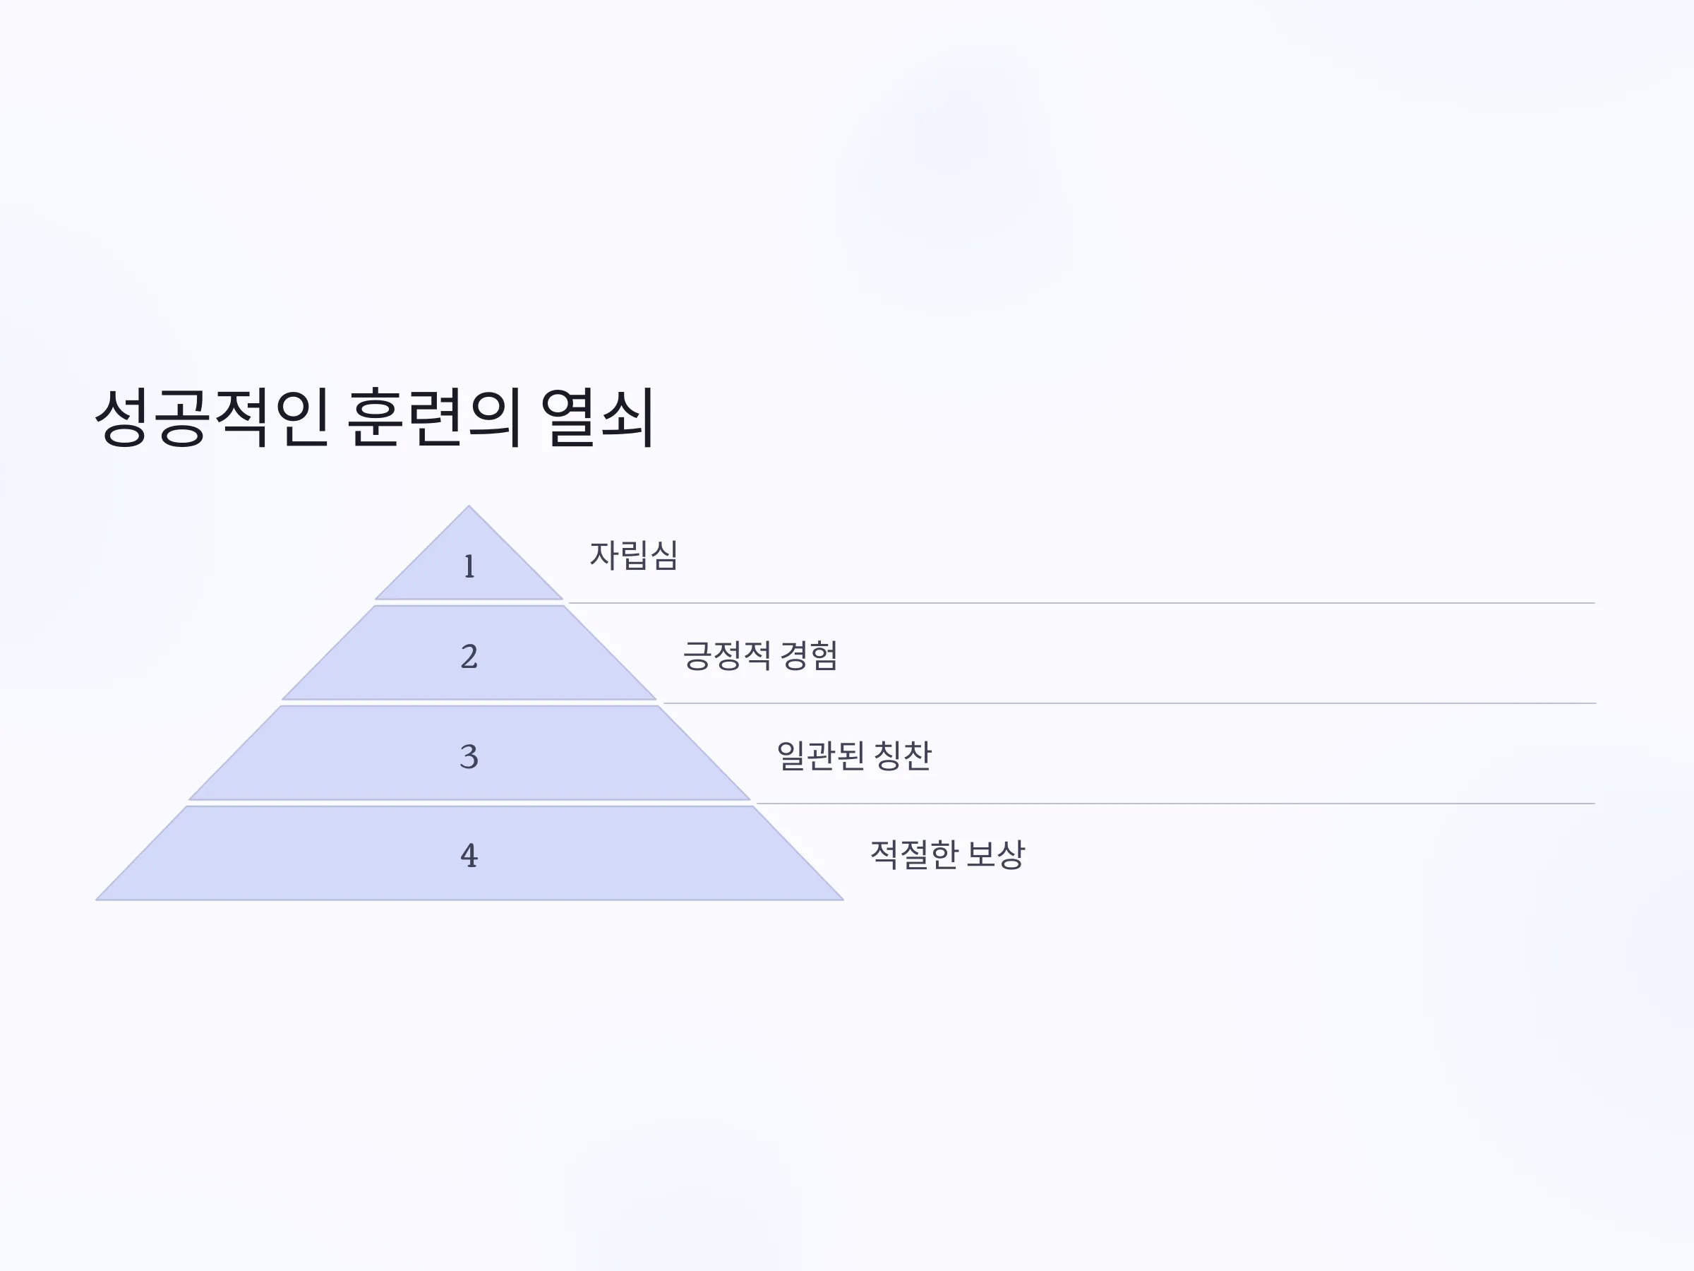This screenshot has width=1694, height=1271.
Task: Click the title word "열쇠"
Action: pyautogui.click(x=597, y=417)
